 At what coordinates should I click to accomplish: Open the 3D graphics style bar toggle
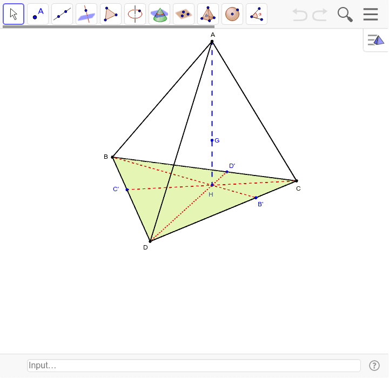pyautogui.click(x=376, y=40)
